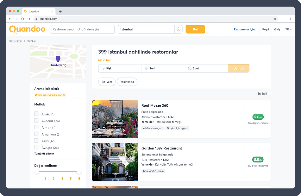Click the Quandoo logo
Viewport: 301px width, 196px height.
click(27, 29)
